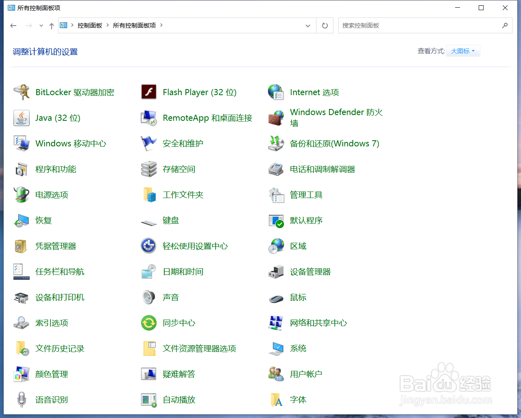Screen dimensions: 521x418
Task: Open the 用户帐户 people icon
Action: 276,374
